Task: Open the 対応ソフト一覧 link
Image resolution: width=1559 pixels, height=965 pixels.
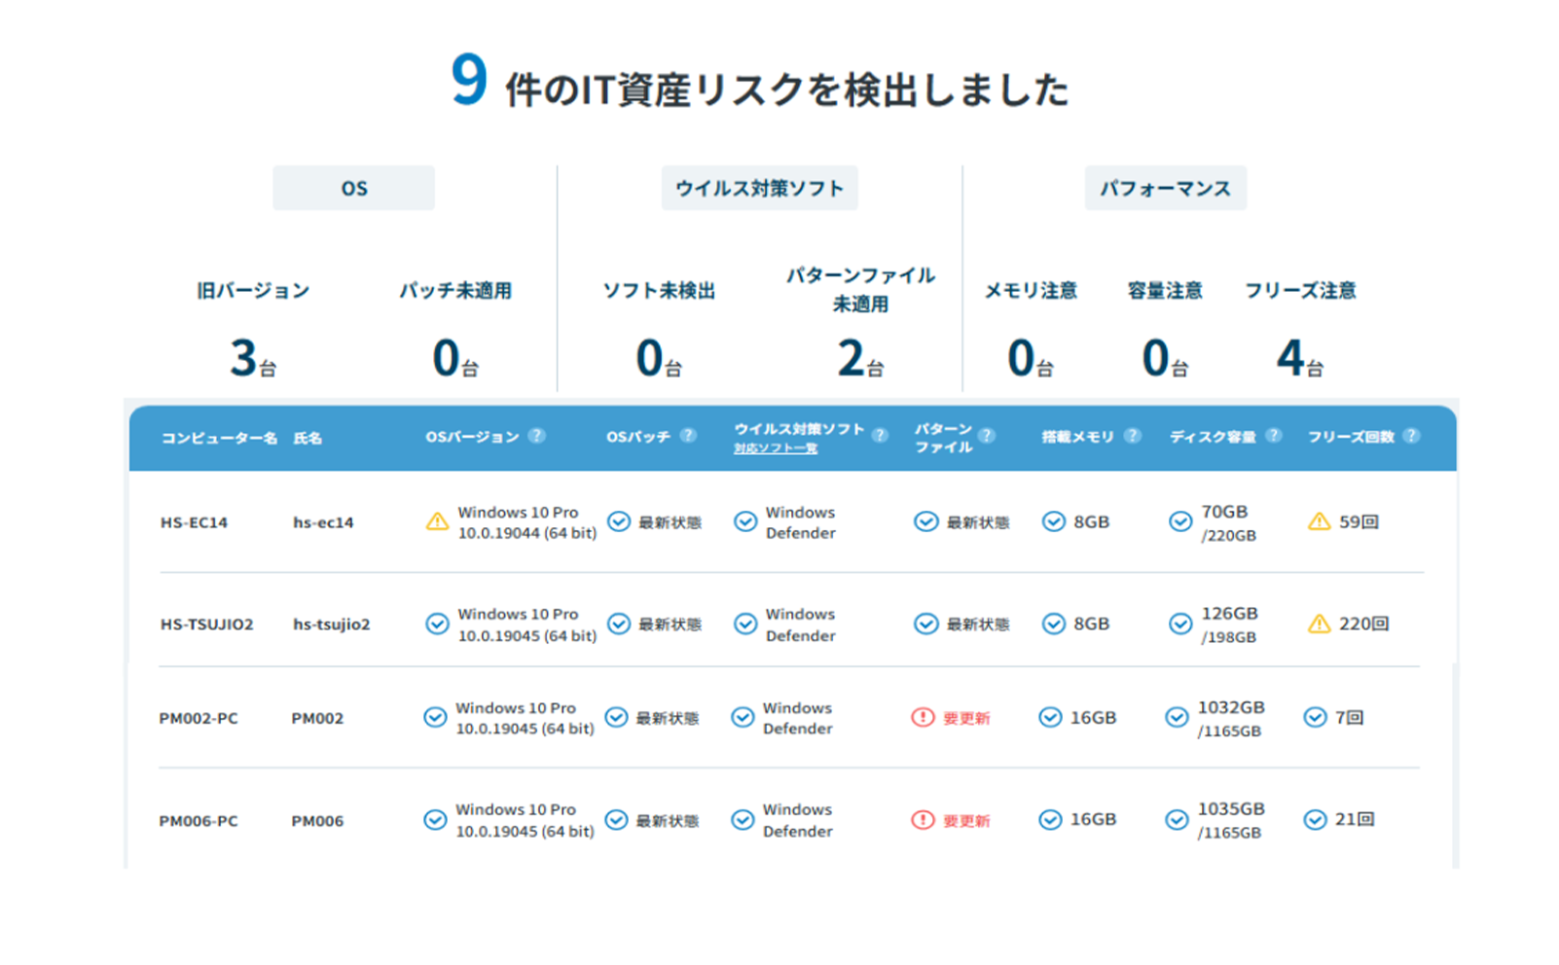Action: pos(776,448)
